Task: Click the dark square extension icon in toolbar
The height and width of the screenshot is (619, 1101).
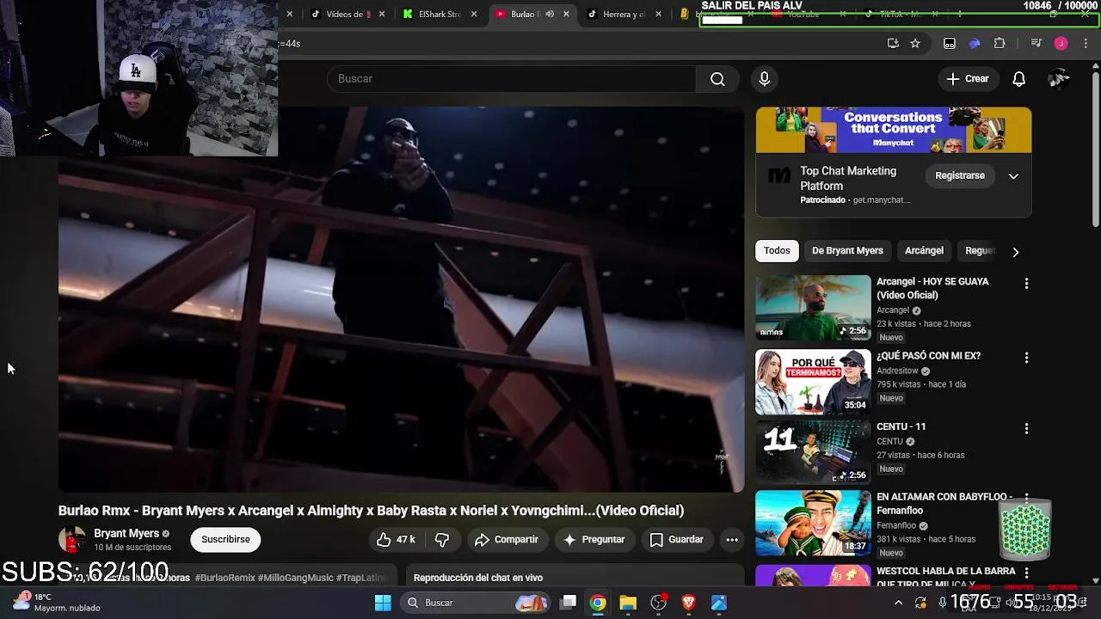Action: tap(950, 44)
